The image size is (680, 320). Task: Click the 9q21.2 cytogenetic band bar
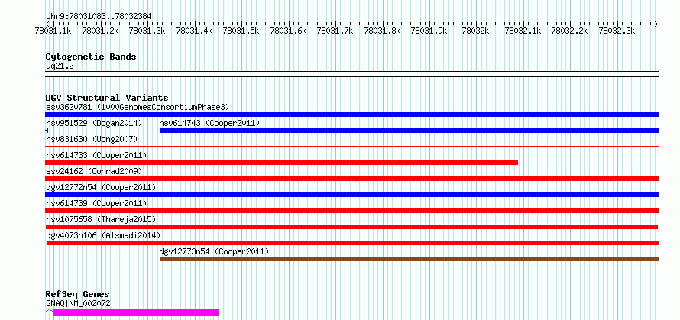pos(351,74)
